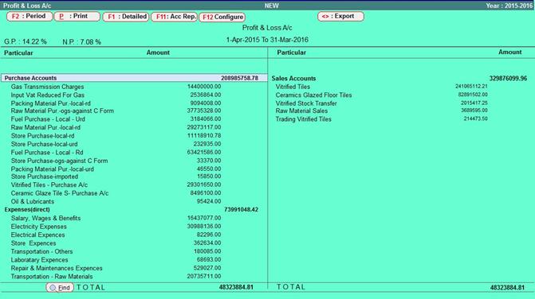Switch to F1 Detailed view
535x299 pixels.
[x=126, y=17]
